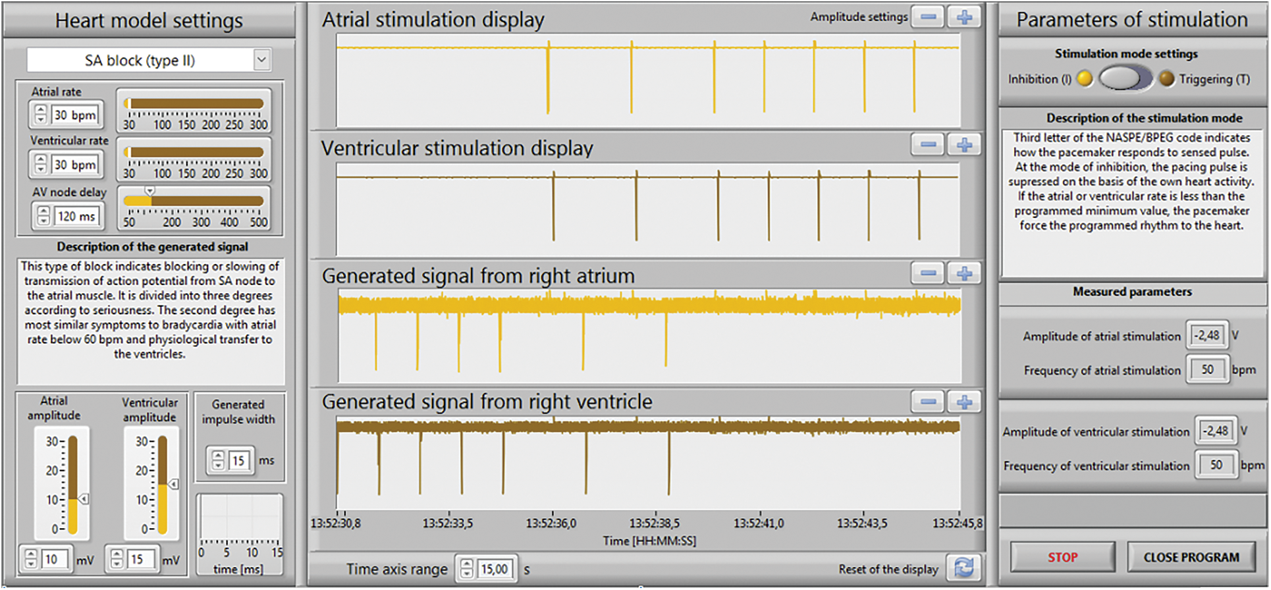Increase amplitude on Atrial stimulation display
The image size is (1271, 590).
[964, 18]
